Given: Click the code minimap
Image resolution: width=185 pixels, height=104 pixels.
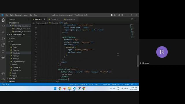Looking at the screenshot, I should 132,31.
